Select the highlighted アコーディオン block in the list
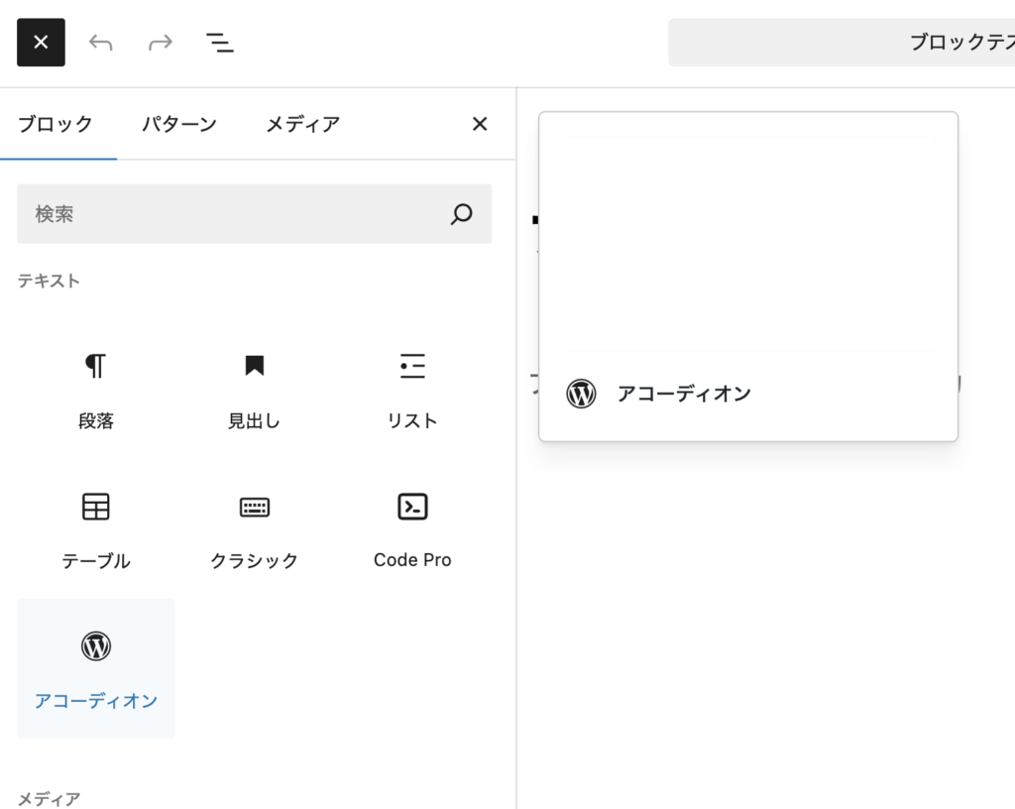Screen dimensions: 1015x809 [x=96, y=668]
